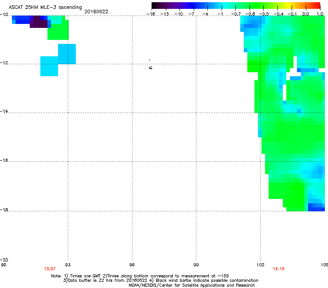Click the "-0.7" color scale tick label
This screenshot has height=288, width=328.
[236, 14]
